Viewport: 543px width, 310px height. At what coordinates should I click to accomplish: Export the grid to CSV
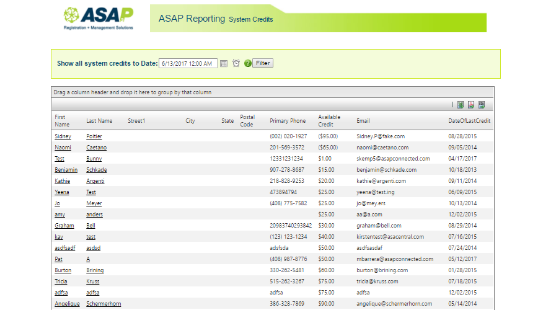pos(482,105)
